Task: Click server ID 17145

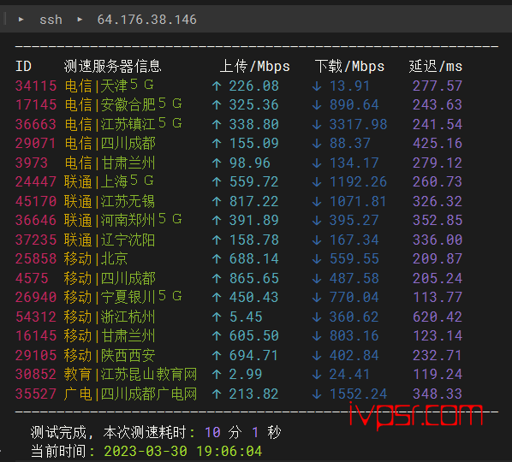Action: point(36,104)
